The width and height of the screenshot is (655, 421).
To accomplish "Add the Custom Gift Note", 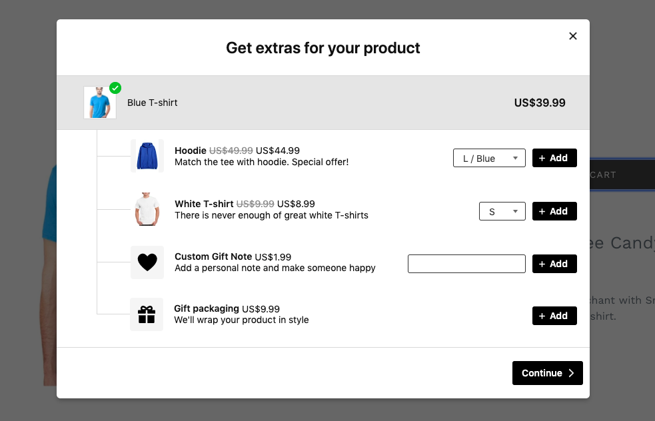I will point(554,264).
